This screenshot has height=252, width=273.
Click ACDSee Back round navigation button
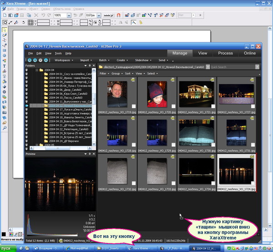click(35, 60)
